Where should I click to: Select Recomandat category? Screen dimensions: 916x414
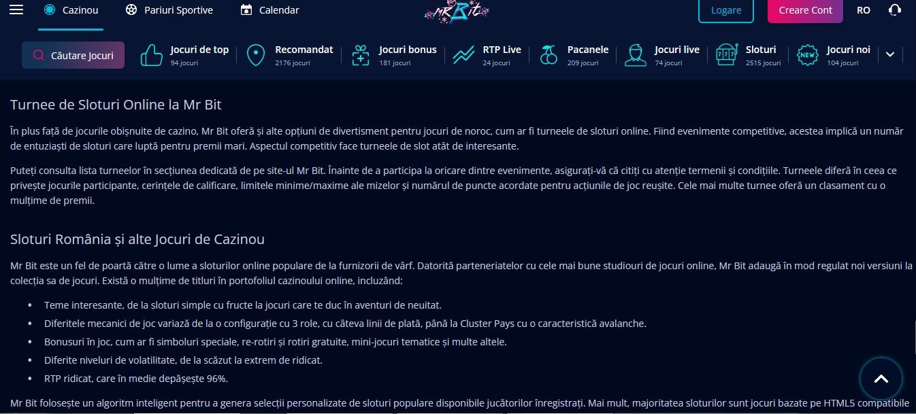[x=290, y=55]
